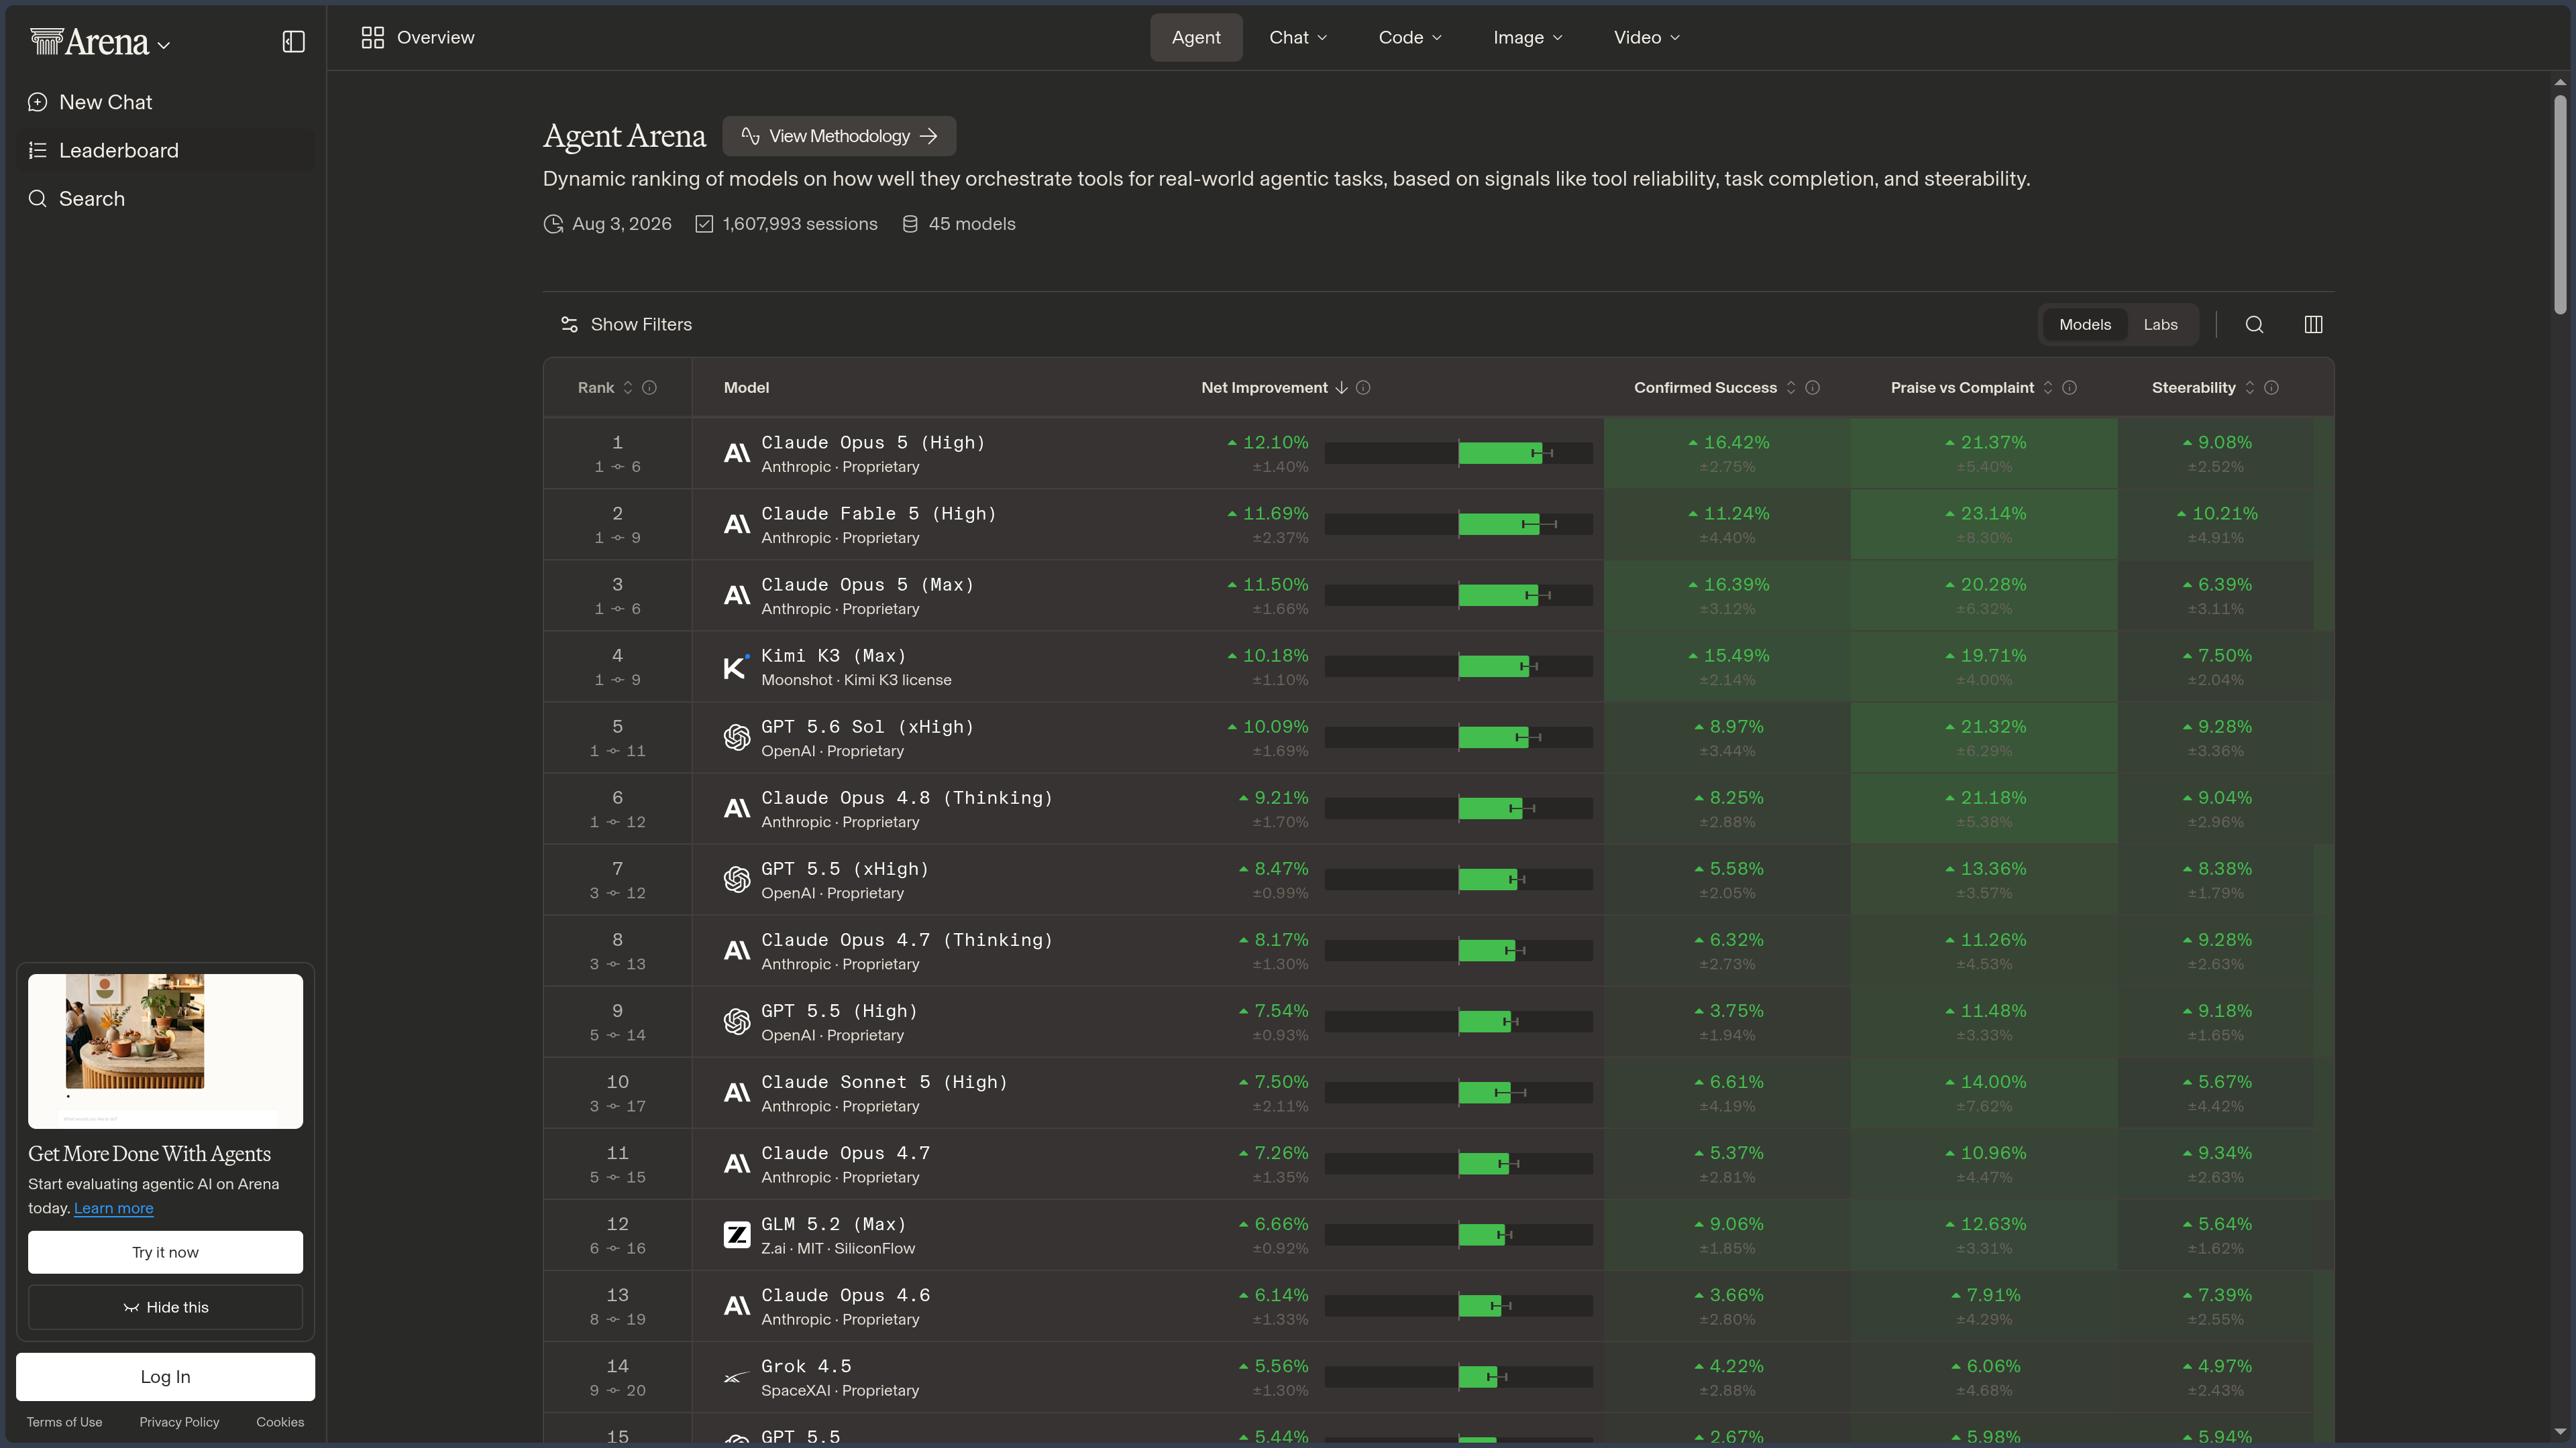Viewport: 2576px width, 1448px height.
Task: Click Net Improvement bar for Claude Opus 5 (High)
Action: (1459, 454)
